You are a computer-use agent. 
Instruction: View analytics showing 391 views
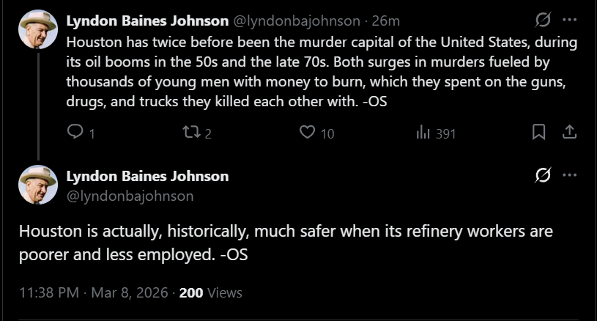(423, 133)
